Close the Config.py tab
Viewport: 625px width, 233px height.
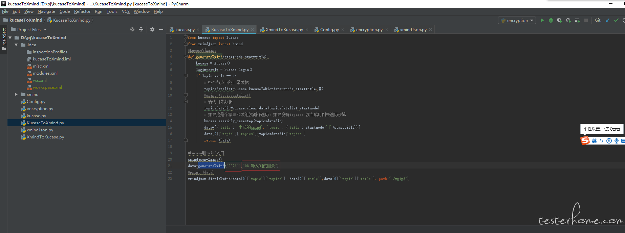click(x=343, y=30)
